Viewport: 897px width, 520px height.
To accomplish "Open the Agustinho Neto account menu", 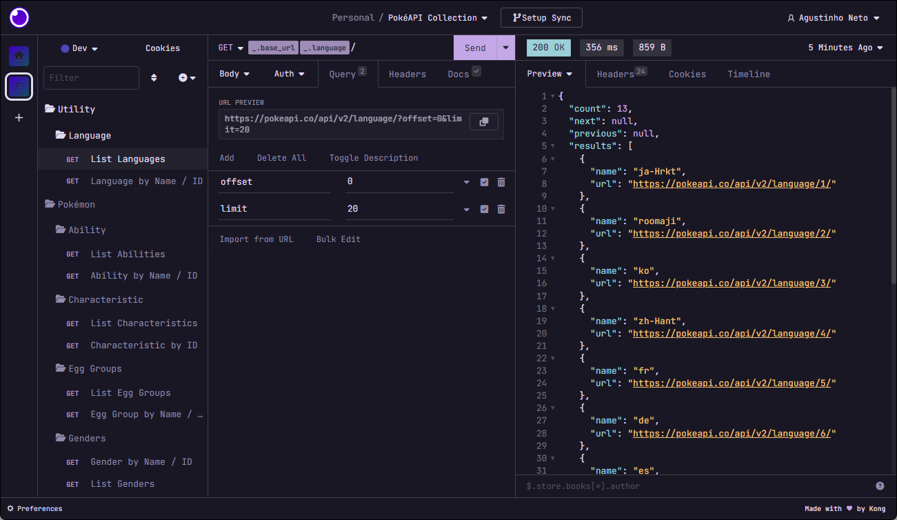I will pyautogui.click(x=833, y=18).
